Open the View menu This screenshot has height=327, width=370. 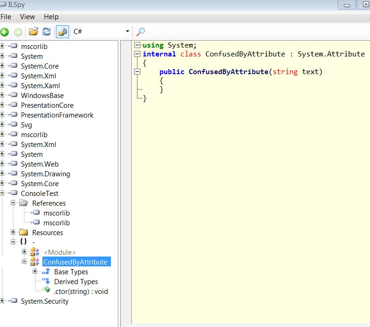[x=27, y=17]
